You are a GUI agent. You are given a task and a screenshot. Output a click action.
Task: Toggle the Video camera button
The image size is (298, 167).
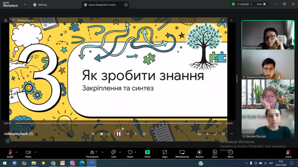pyautogui.click(x=28, y=154)
